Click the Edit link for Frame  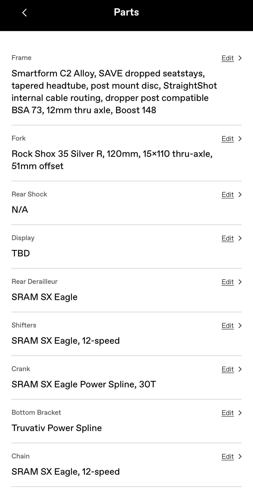click(227, 58)
